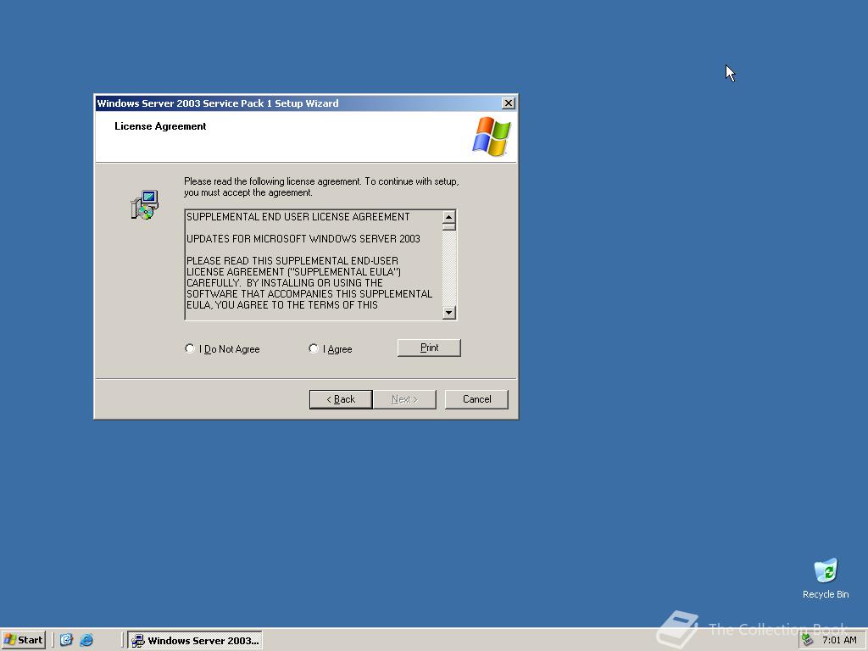Open the Start menu
Viewport: 868px width, 651px height.
(x=23, y=640)
